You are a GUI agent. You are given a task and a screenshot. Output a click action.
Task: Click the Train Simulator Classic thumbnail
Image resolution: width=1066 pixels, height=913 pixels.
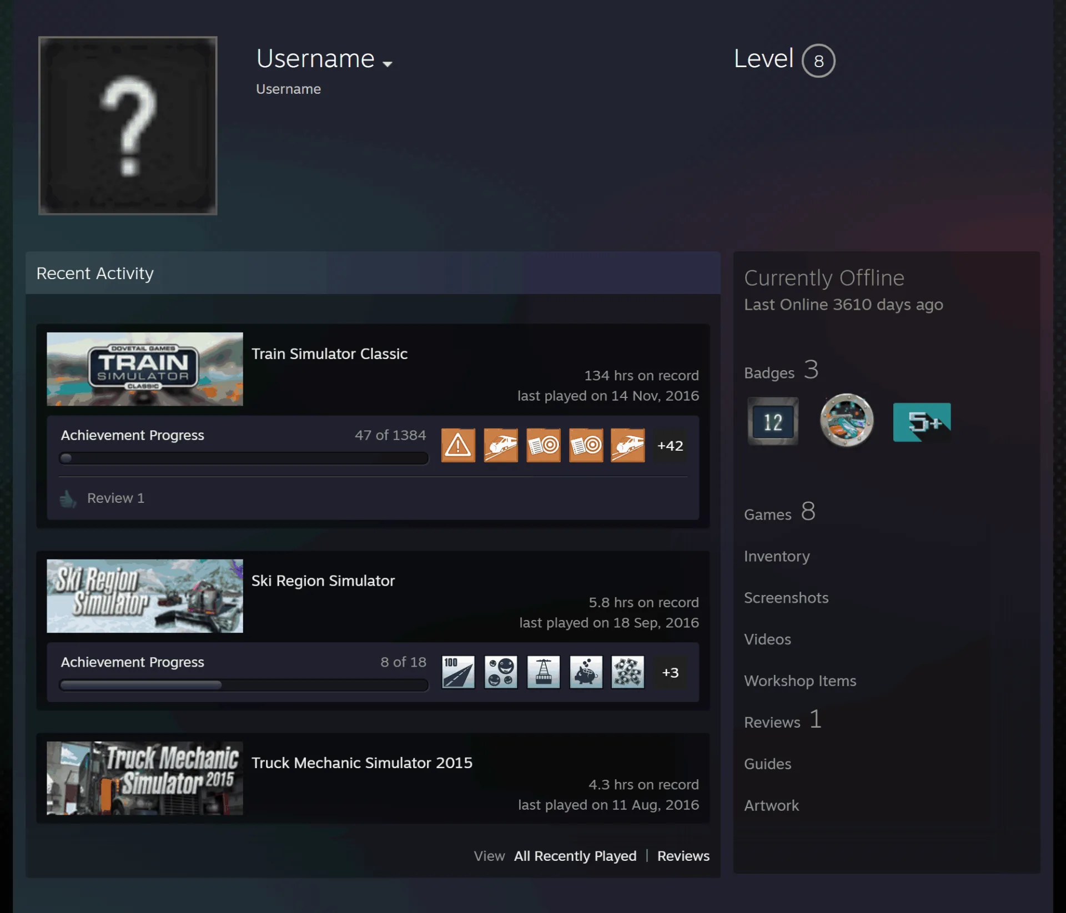(145, 369)
